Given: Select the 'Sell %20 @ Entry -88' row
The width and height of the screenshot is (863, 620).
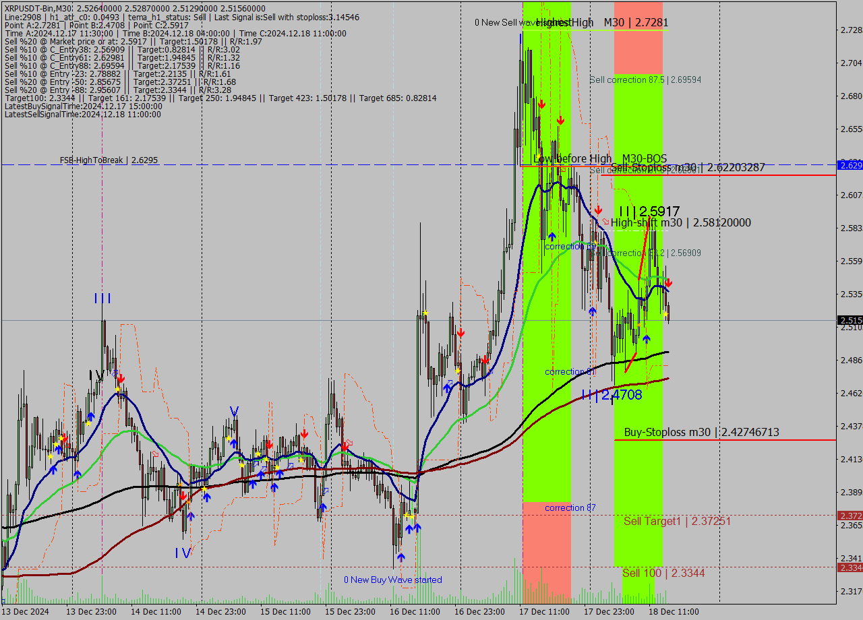Looking at the screenshot, I should point(118,90).
